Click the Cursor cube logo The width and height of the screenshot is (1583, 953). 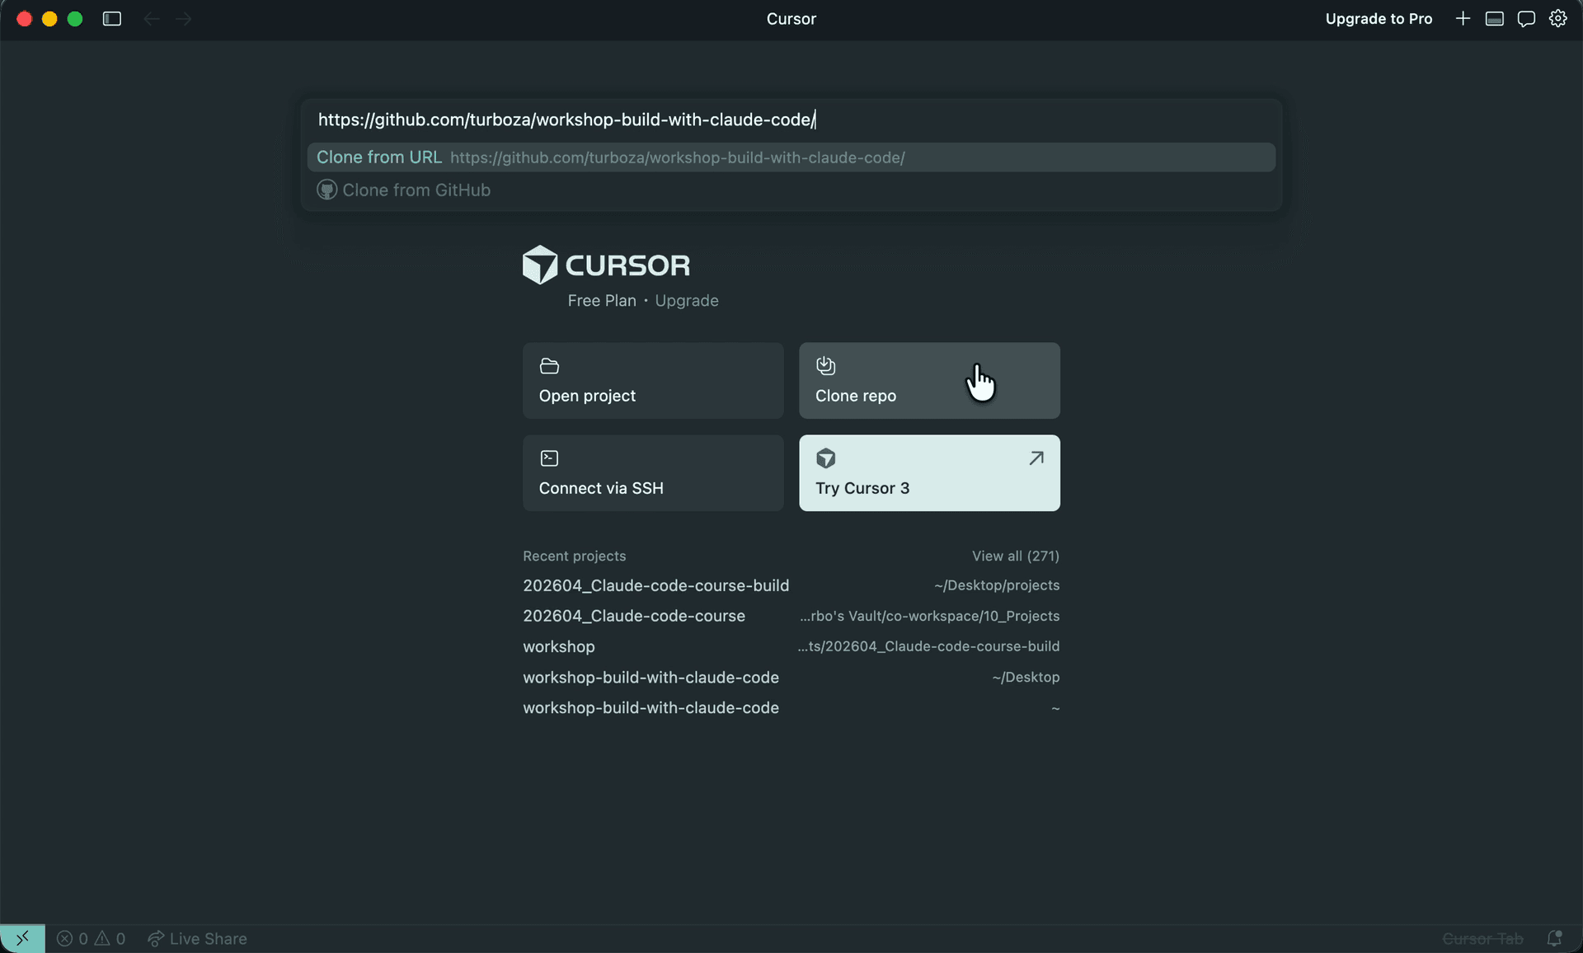540,265
